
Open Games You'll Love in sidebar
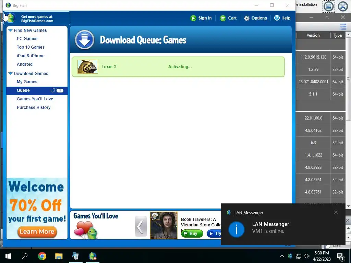[35, 99]
